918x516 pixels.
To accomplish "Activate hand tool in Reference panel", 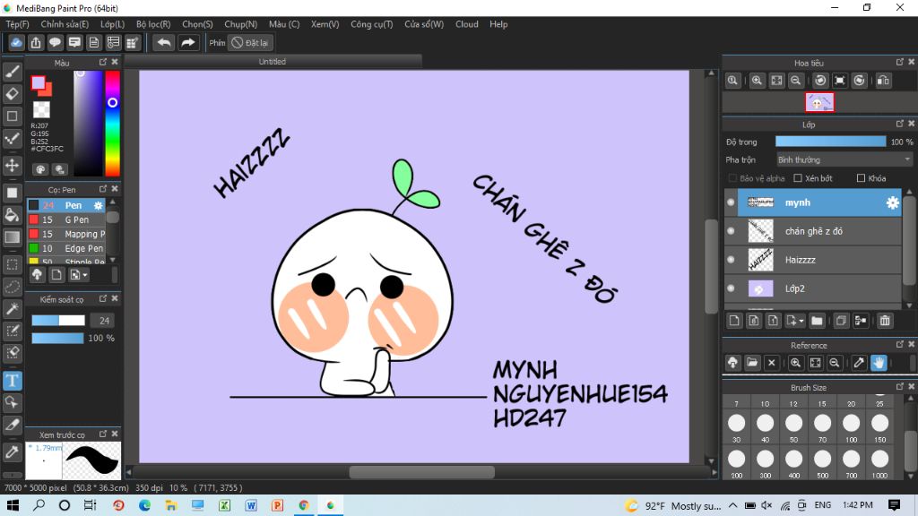I will coord(879,363).
